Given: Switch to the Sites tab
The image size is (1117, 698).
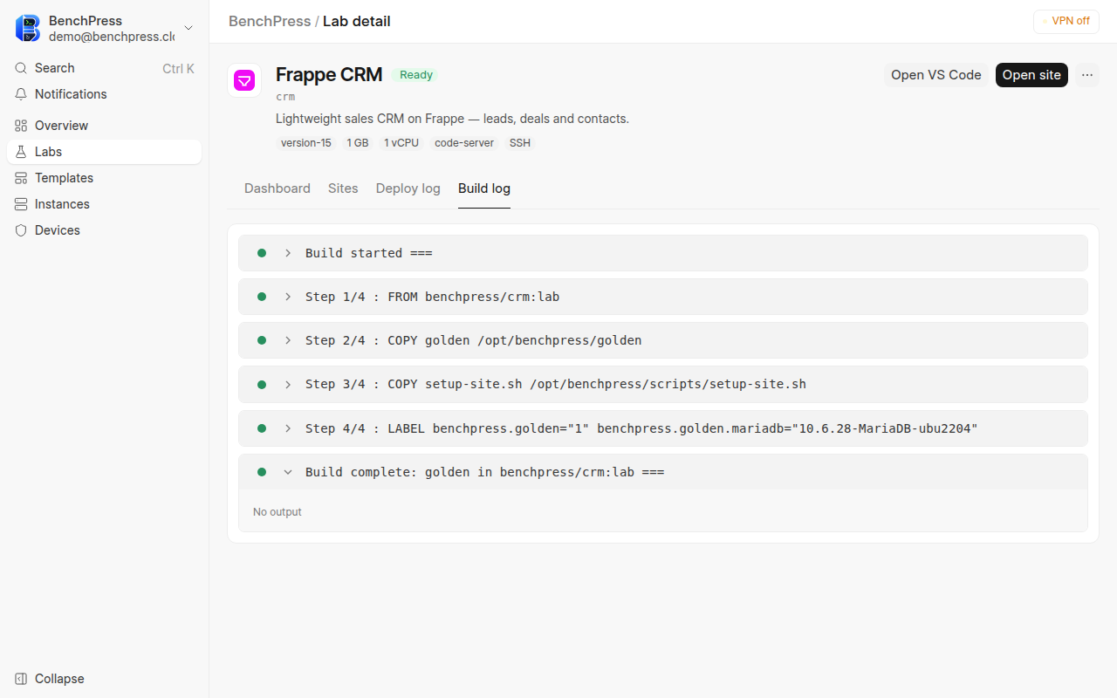Looking at the screenshot, I should (x=343, y=188).
